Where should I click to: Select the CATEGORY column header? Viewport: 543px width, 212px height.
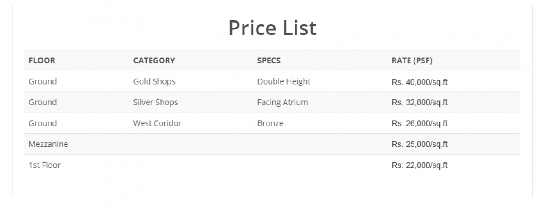click(154, 61)
